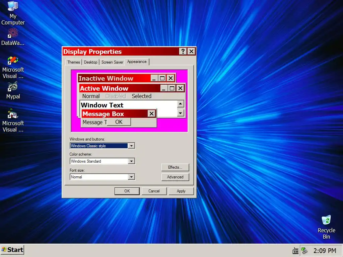
Task: Switch to the Desktop tab
Action: (90, 62)
